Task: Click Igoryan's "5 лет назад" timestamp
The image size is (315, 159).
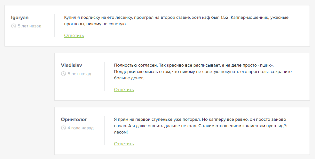Action: pyautogui.click(x=29, y=26)
